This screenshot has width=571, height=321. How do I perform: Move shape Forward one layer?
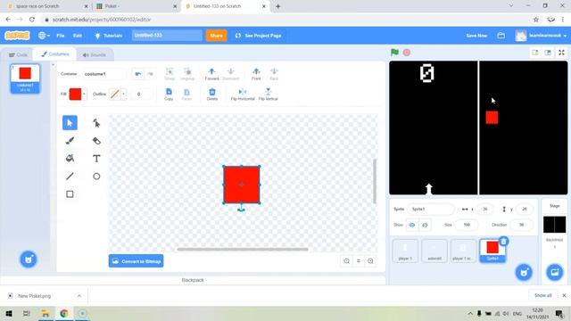(x=211, y=73)
